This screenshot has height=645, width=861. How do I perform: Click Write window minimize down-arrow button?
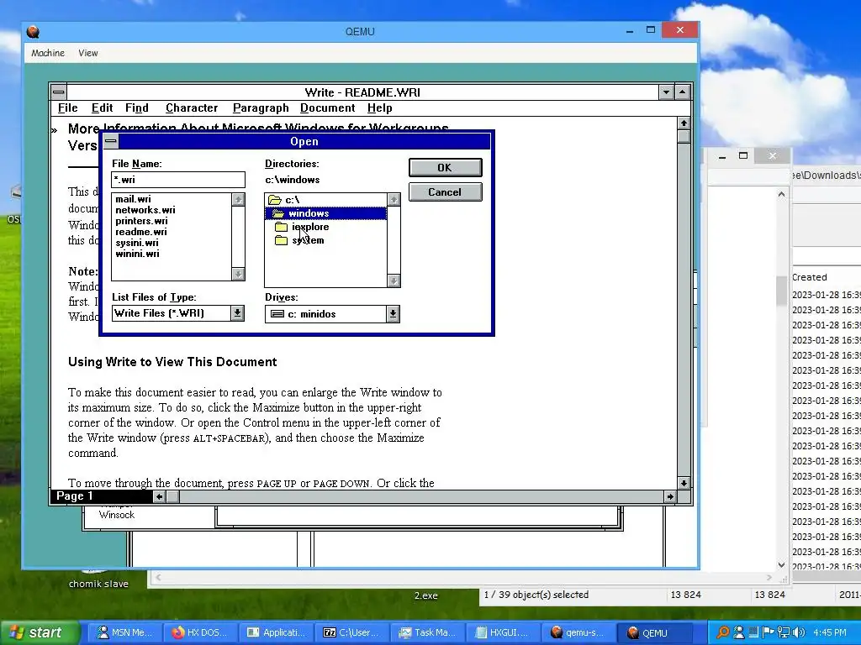click(x=666, y=92)
